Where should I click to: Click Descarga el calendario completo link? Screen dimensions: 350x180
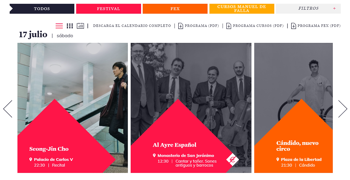point(132,26)
